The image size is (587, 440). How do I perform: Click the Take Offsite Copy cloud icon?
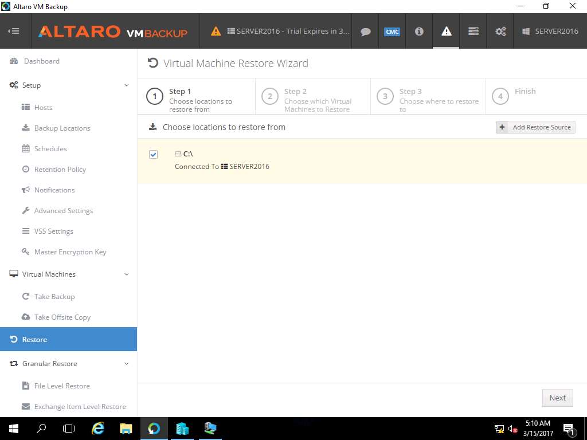[x=25, y=317]
